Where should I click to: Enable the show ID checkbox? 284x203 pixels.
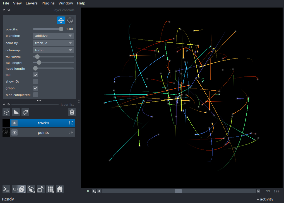35,81
